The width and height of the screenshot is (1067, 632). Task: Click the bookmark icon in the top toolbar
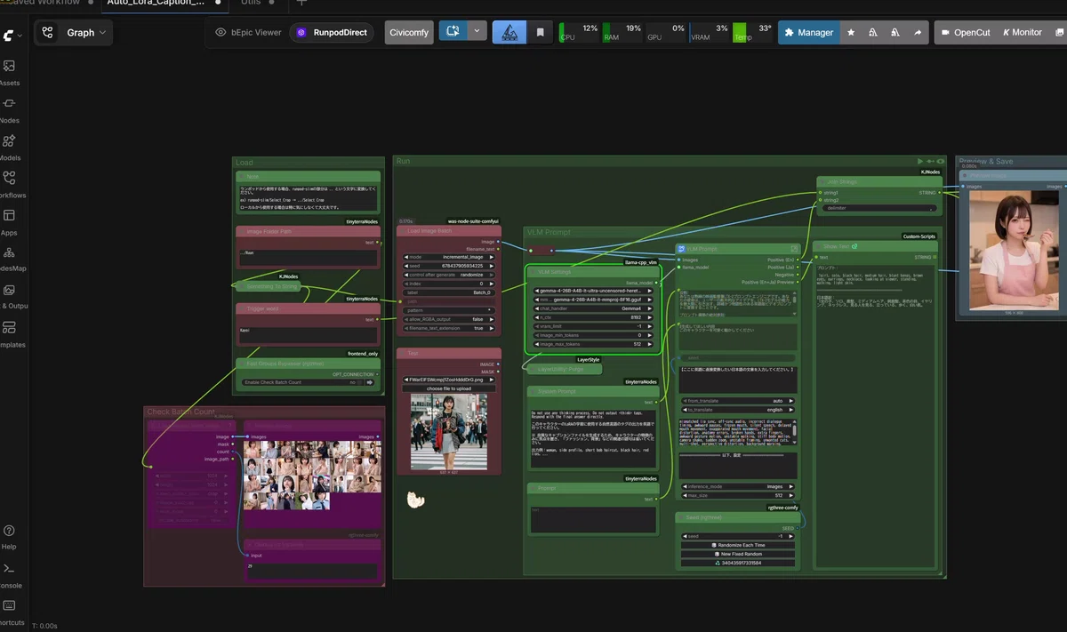540,33
